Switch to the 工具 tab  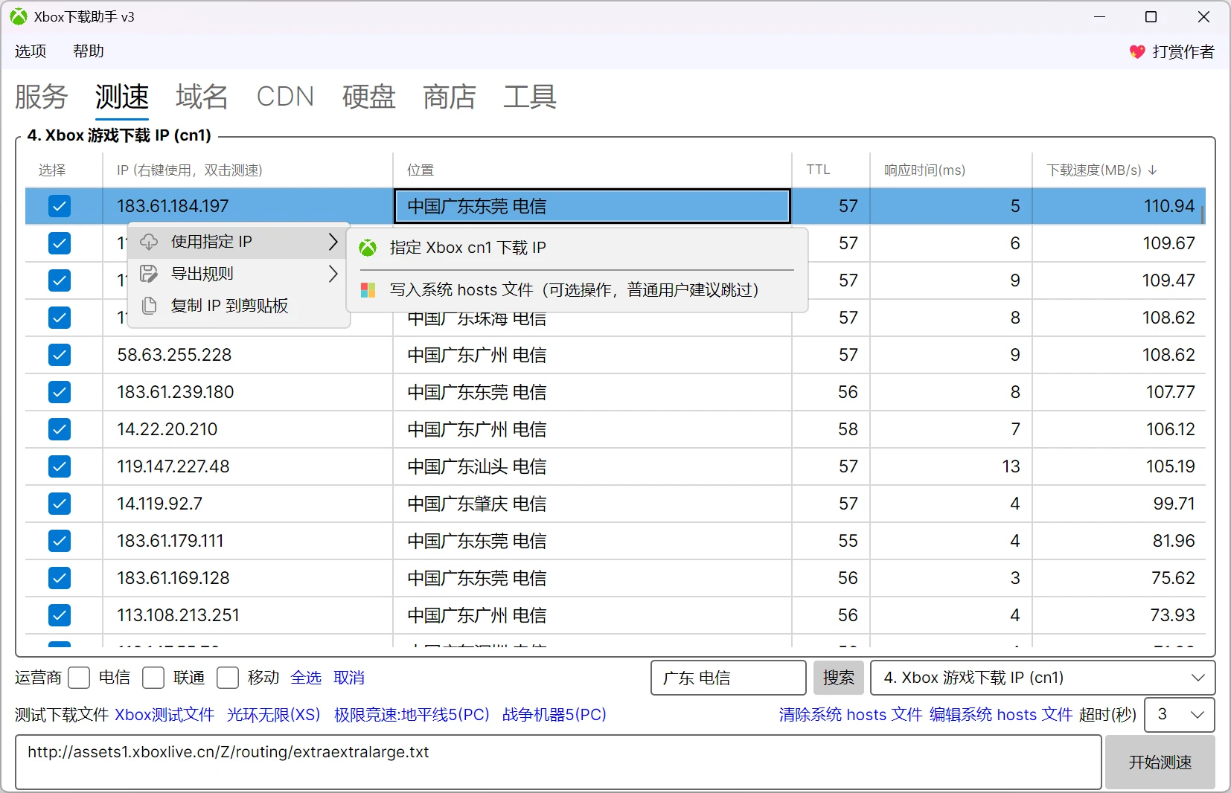pyautogui.click(x=530, y=97)
